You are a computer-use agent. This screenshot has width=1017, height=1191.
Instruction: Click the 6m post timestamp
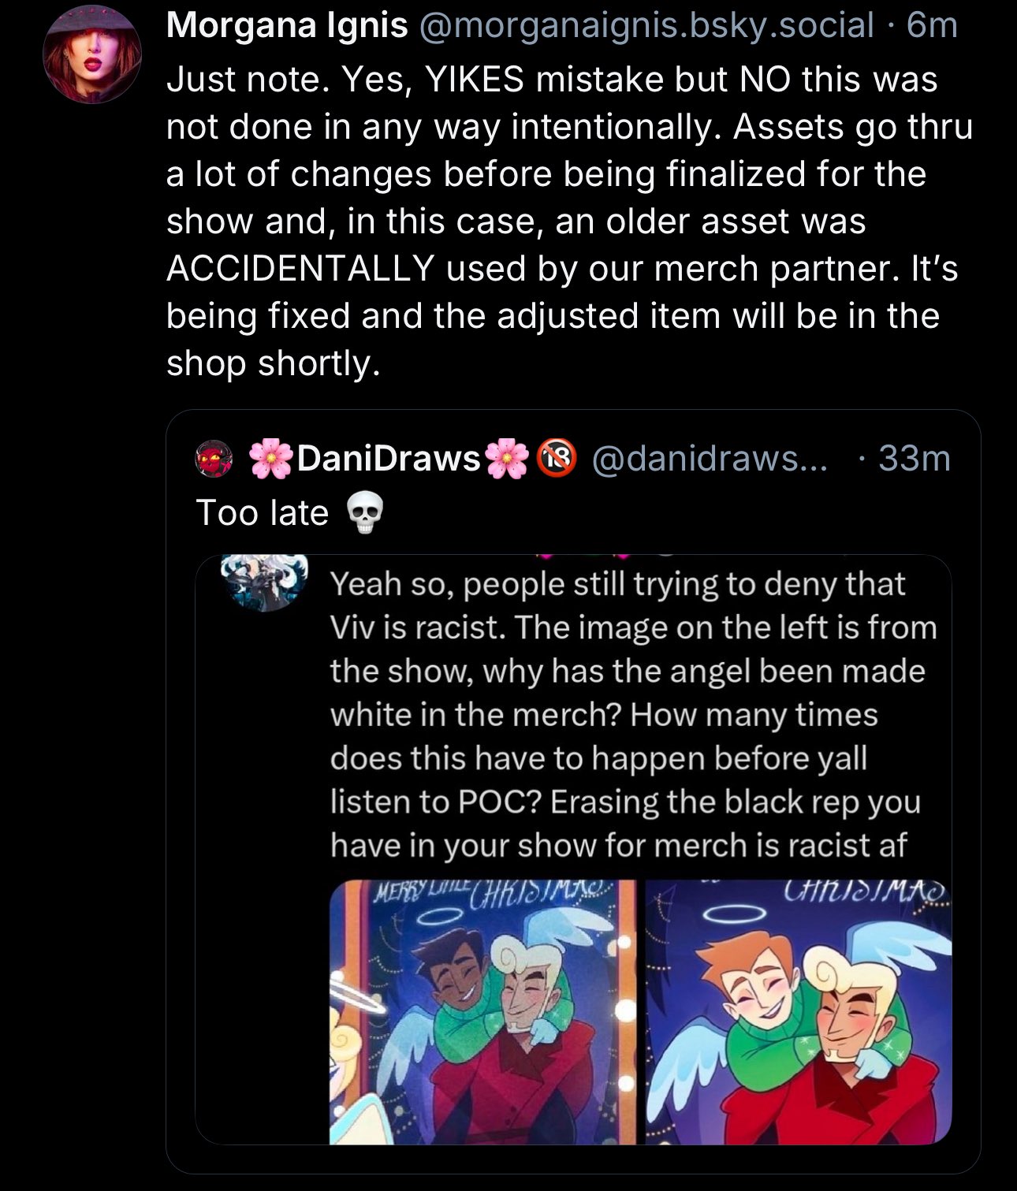(933, 27)
